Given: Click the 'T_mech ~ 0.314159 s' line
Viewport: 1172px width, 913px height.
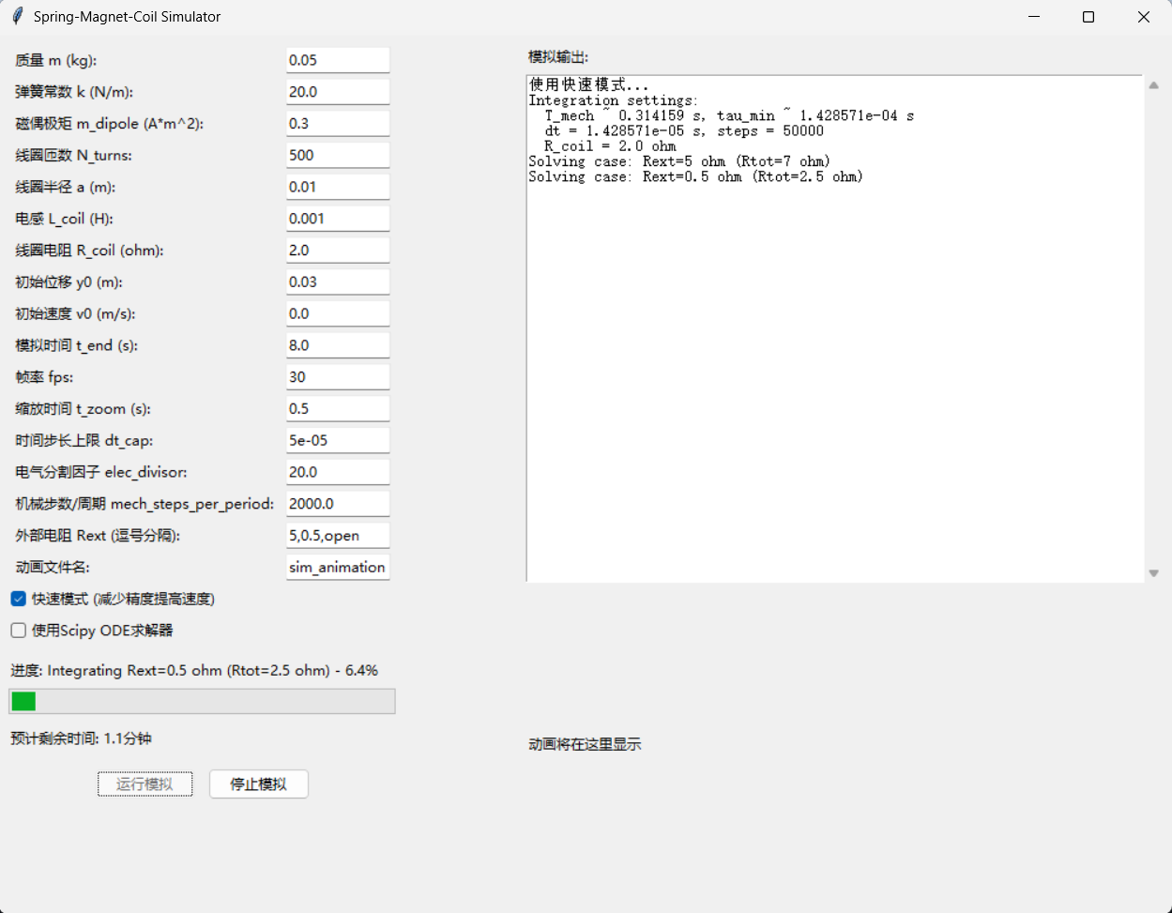Looking at the screenshot, I should pos(729,116).
